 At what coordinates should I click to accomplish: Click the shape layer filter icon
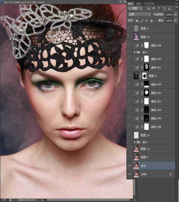[164, 8]
